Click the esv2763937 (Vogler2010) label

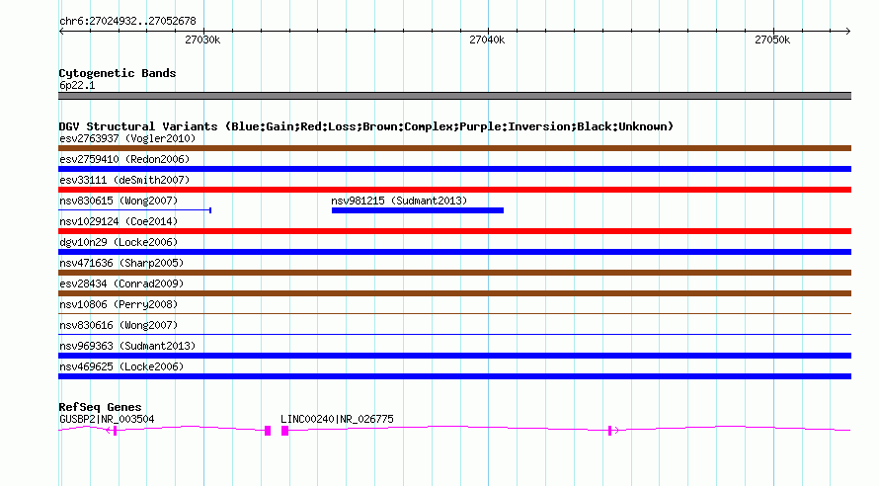click(127, 138)
